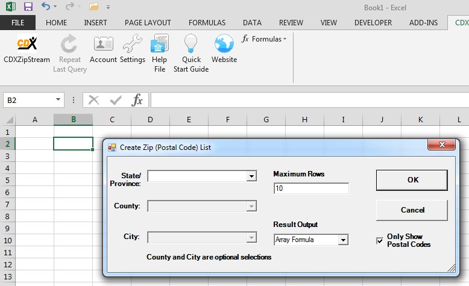469x286 pixels.
Task: Switch to the DEVELOPER tab
Action: pyautogui.click(x=373, y=23)
